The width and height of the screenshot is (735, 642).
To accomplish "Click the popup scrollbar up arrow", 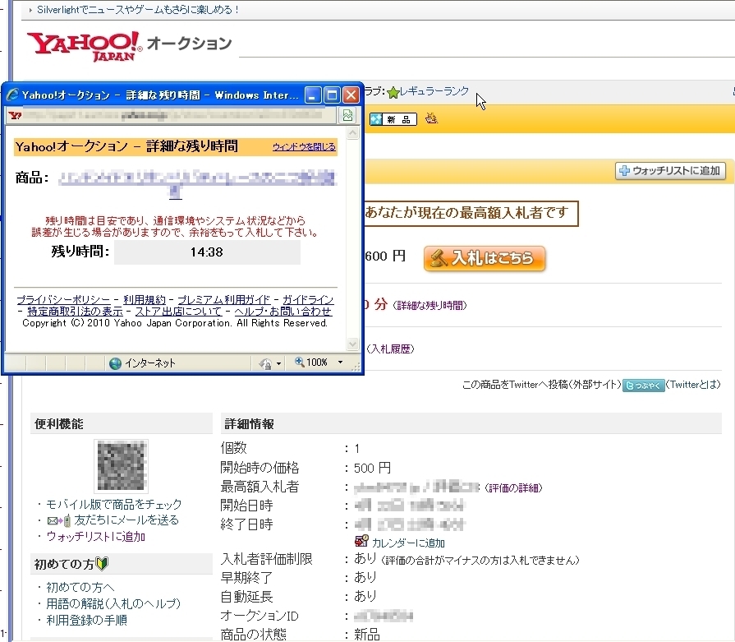I will (x=352, y=133).
